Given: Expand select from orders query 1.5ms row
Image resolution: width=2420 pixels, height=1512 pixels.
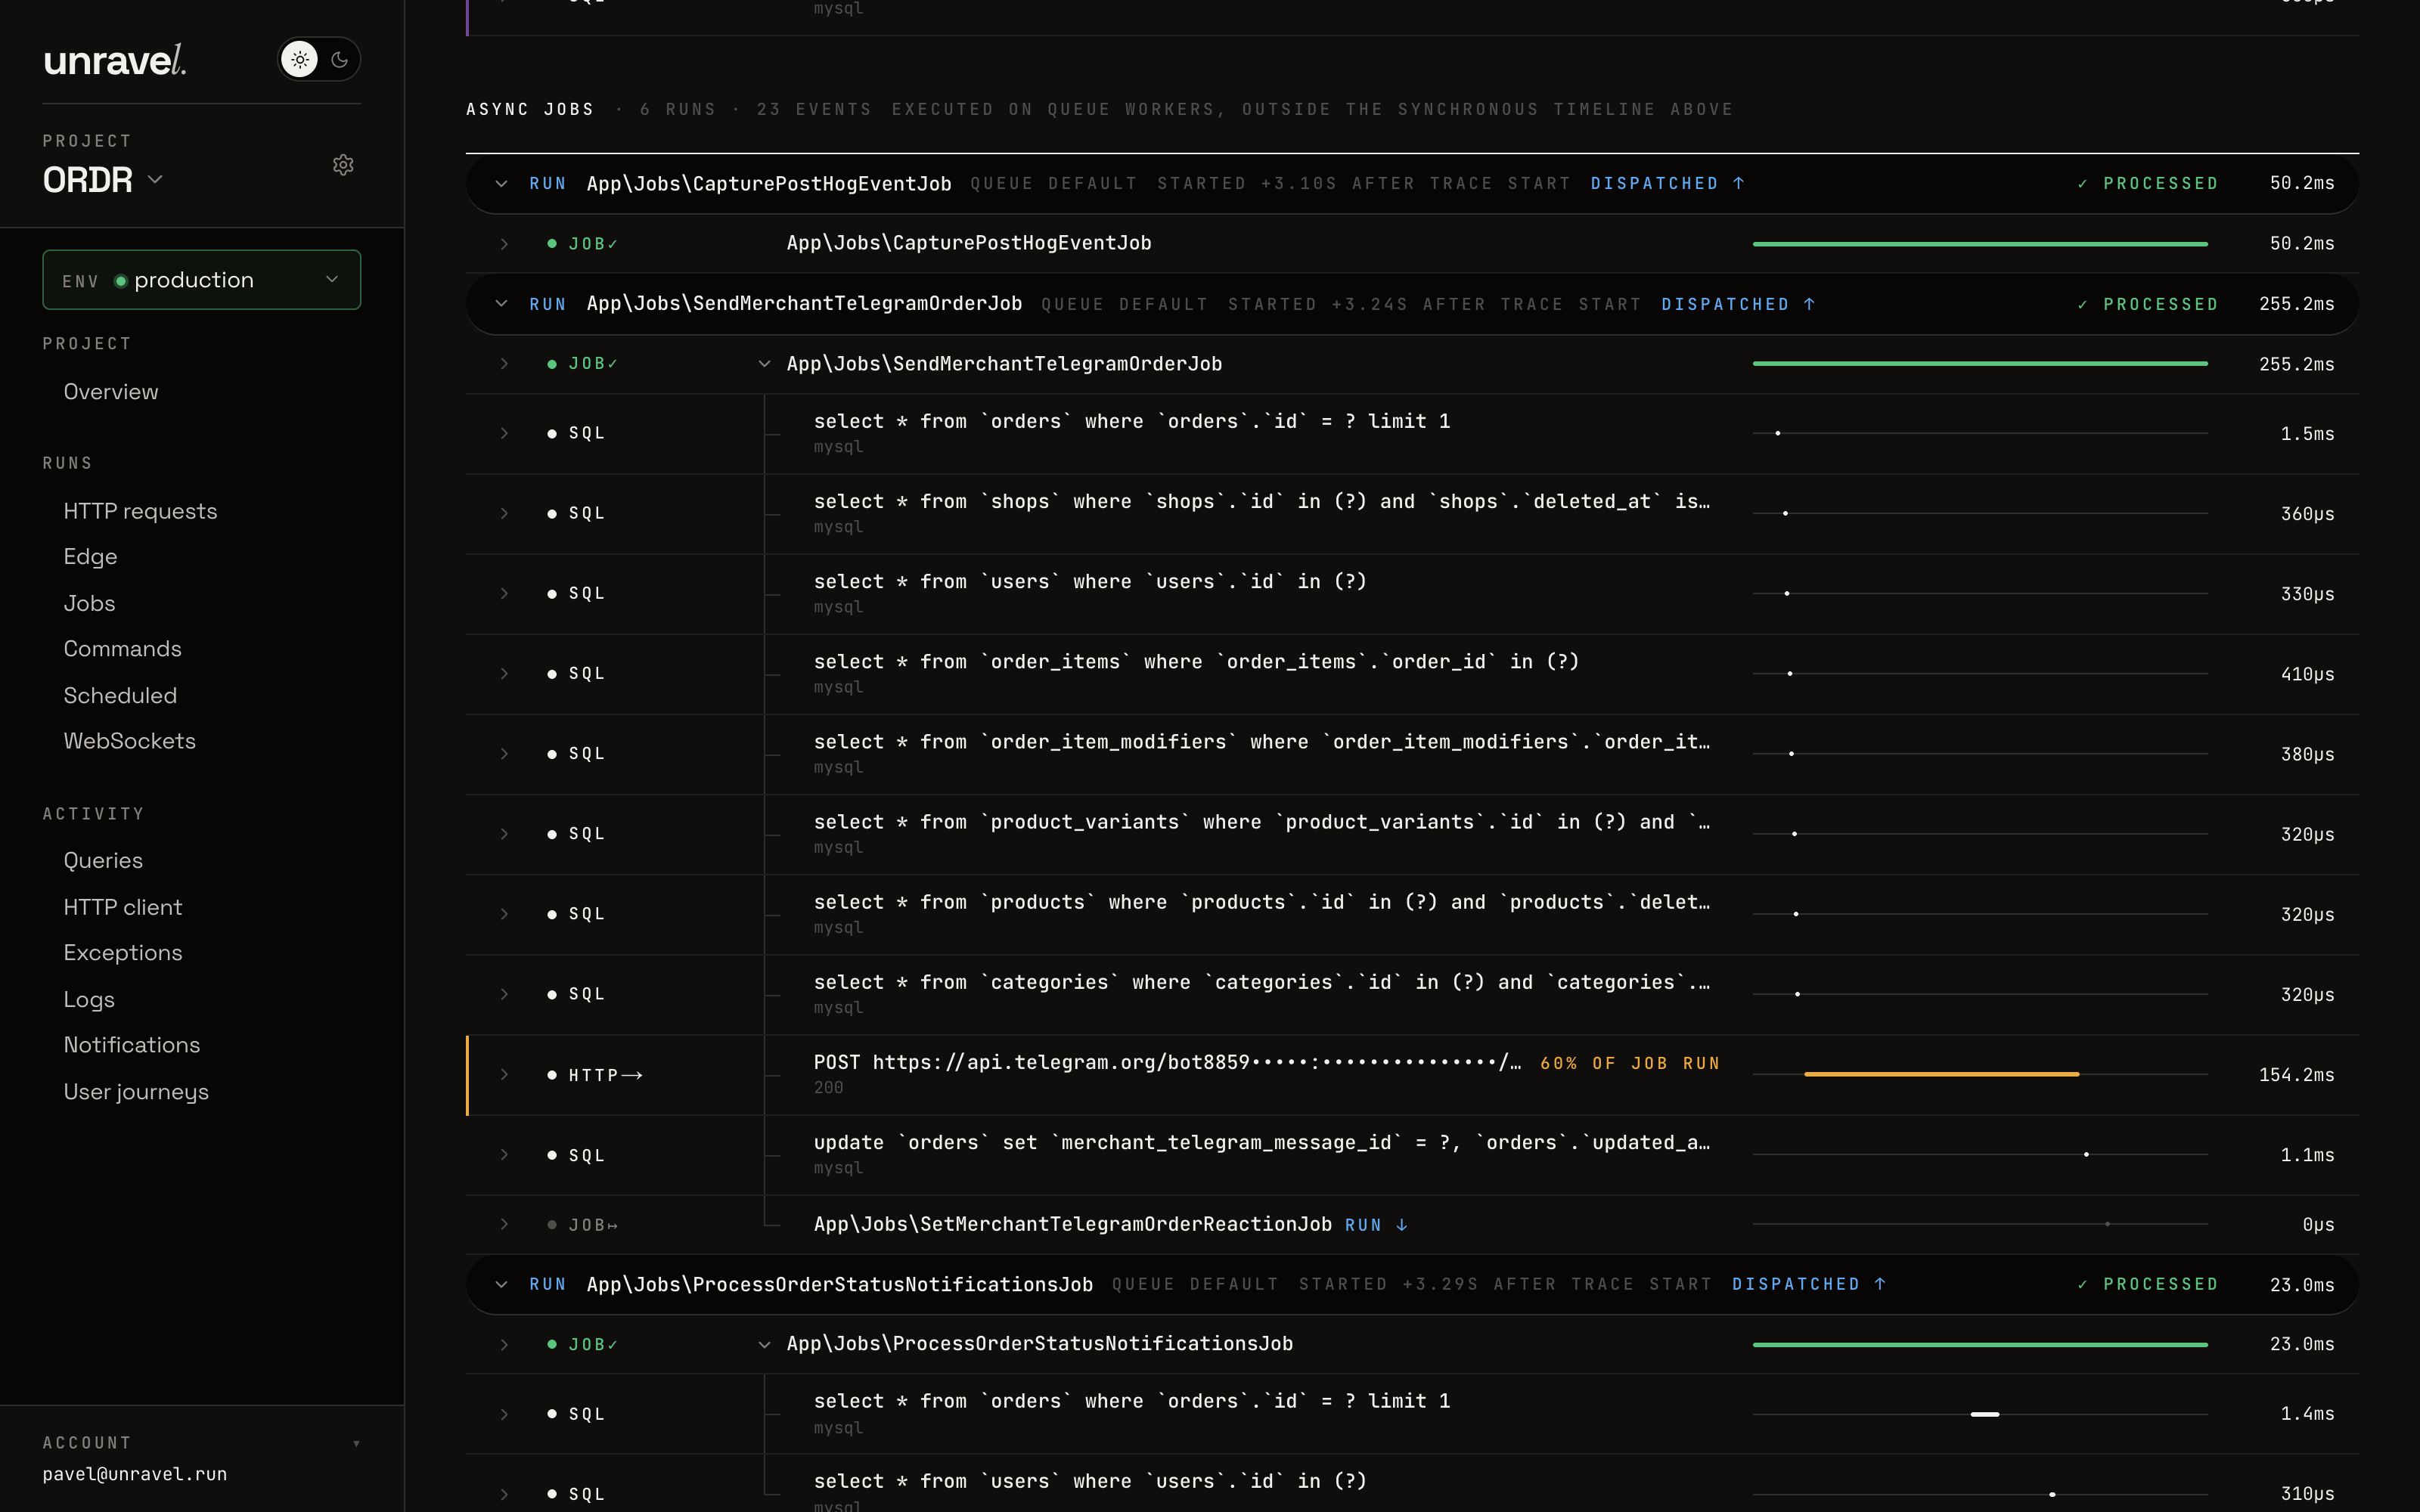Looking at the screenshot, I should 504,433.
